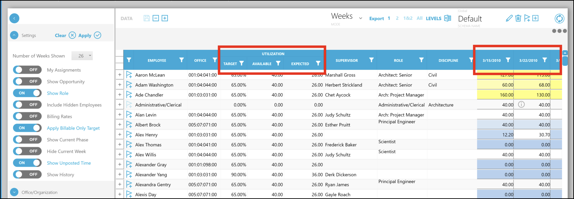The image size is (574, 199).
Task: Click the pencil edit schema icon
Action: point(509,18)
